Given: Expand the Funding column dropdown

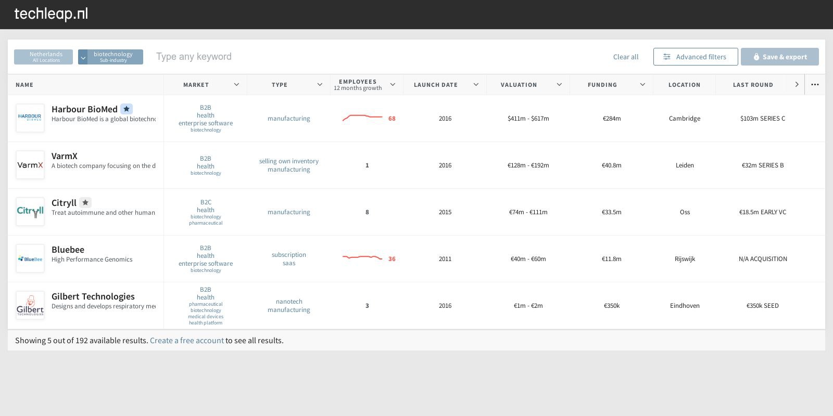Looking at the screenshot, I should coord(642,85).
